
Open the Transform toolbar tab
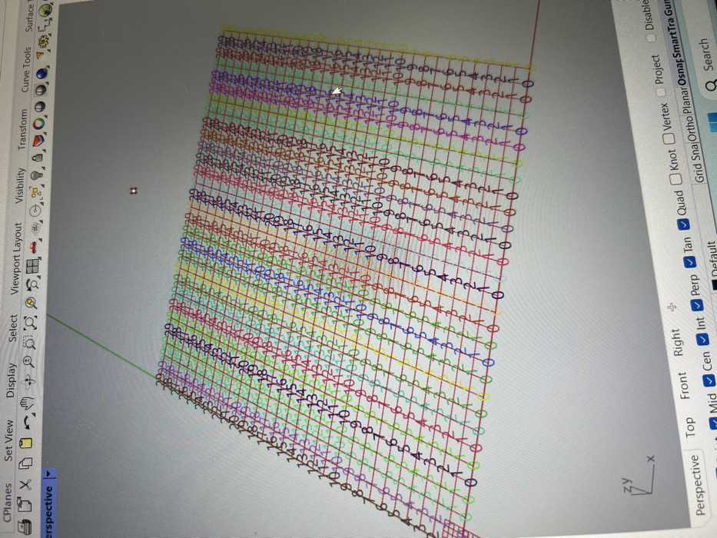[x=23, y=129]
